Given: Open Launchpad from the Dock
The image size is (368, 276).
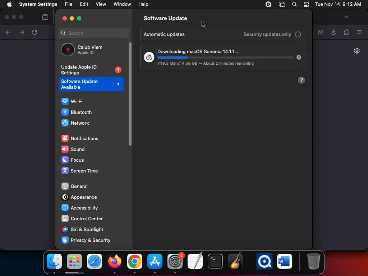Looking at the screenshot, I should pyautogui.click(x=74, y=261).
